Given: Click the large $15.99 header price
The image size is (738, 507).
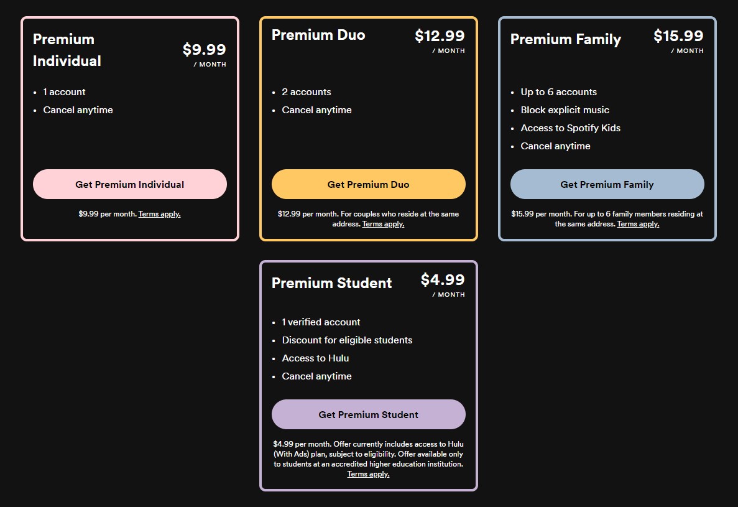Looking at the screenshot, I should tap(678, 36).
